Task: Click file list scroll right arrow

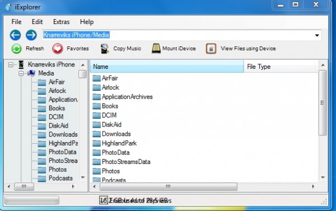Action: (313, 186)
